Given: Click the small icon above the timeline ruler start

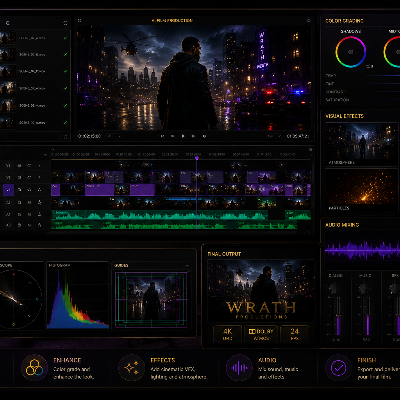Looking at the screenshot, I should click(53, 150).
